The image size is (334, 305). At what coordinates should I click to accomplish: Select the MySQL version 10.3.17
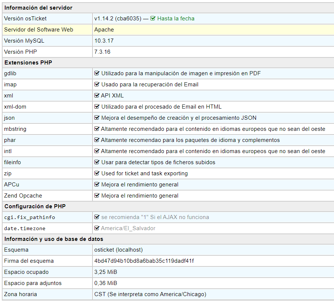click(104, 41)
